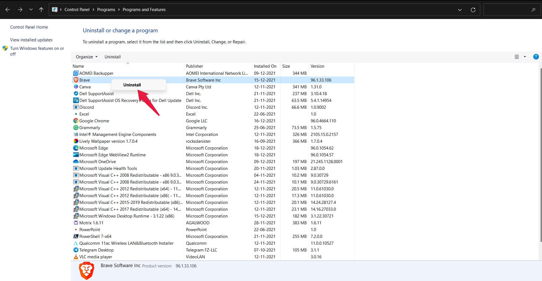This screenshot has width=542, height=281.
Task: Select the VLC media player cone icon
Action: coord(76,257)
